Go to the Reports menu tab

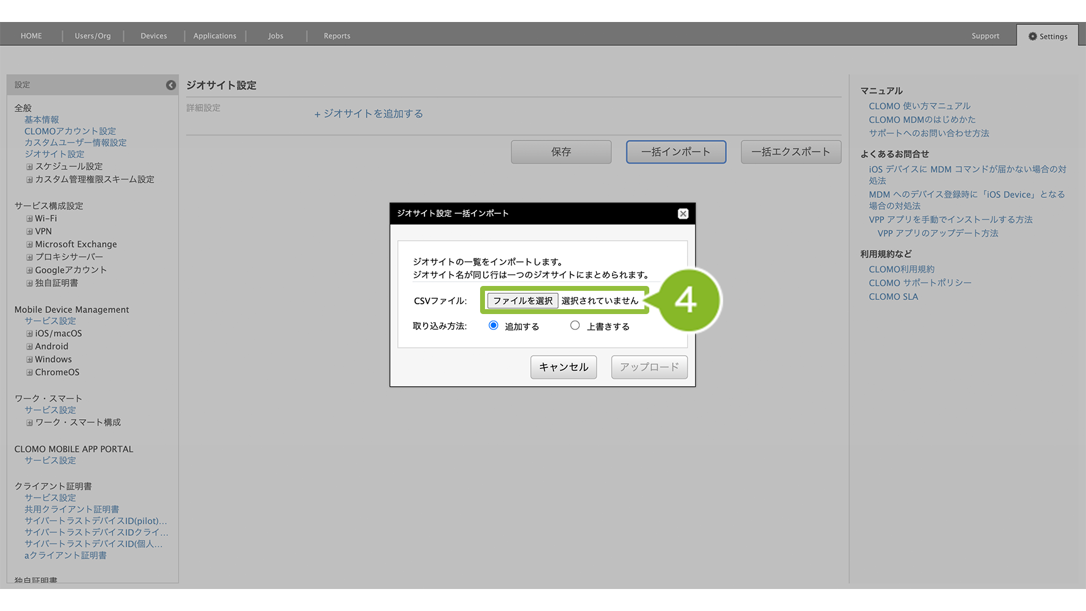coord(337,36)
